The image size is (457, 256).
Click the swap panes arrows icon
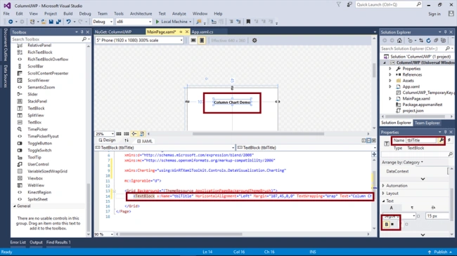(127, 140)
